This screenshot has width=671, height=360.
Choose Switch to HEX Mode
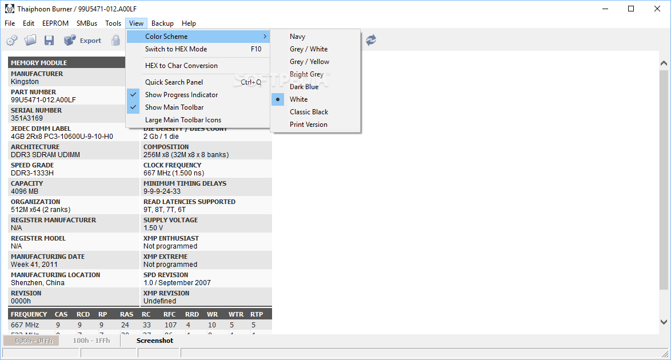click(x=198, y=49)
